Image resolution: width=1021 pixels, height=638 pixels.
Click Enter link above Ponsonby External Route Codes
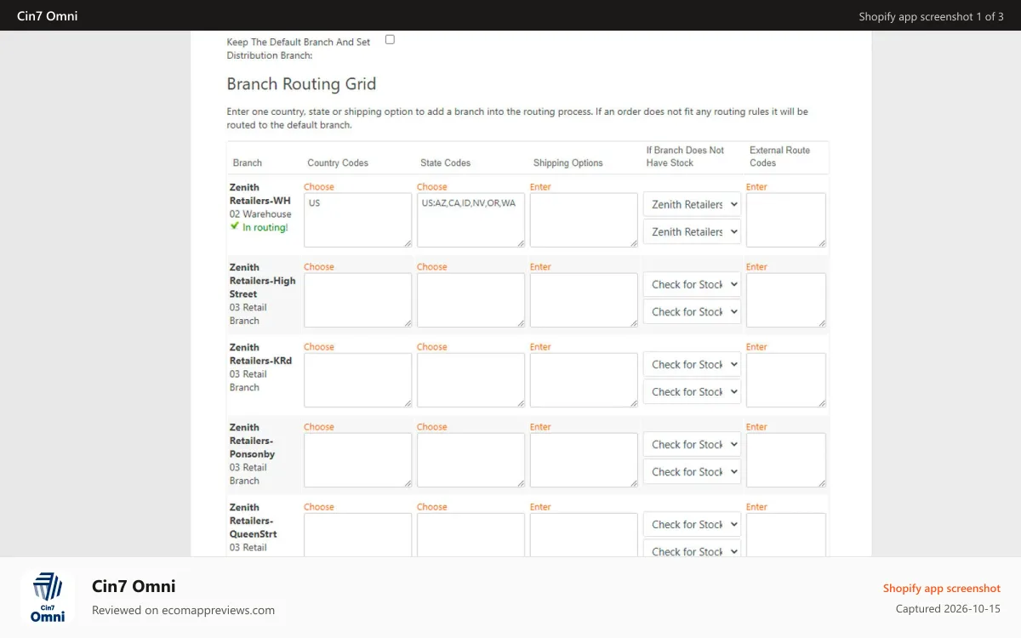[756, 427]
